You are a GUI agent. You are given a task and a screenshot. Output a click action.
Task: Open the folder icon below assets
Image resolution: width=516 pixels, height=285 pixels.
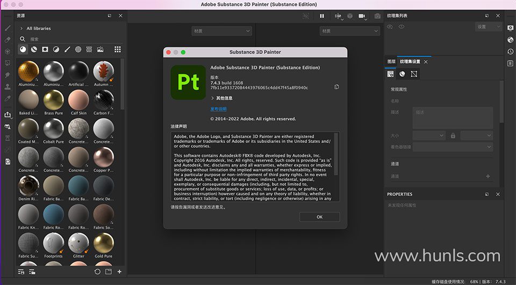point(108,272)
